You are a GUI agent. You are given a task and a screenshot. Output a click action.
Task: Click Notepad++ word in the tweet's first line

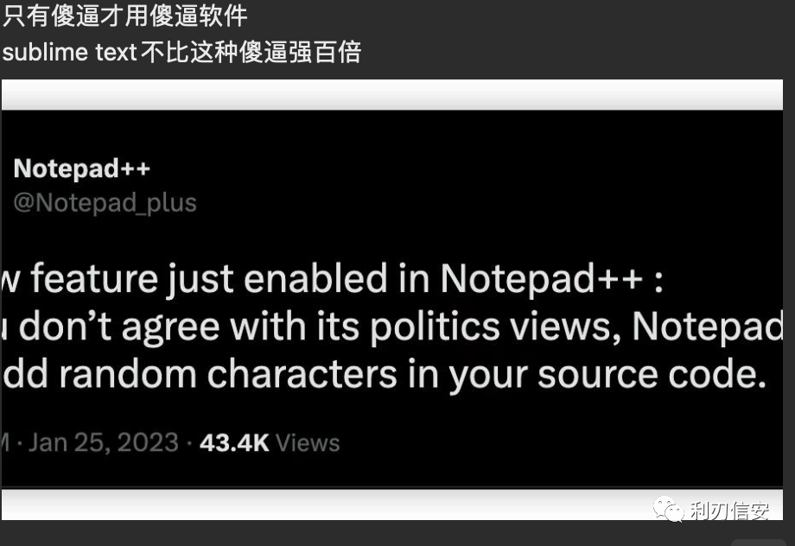(542, 278)
